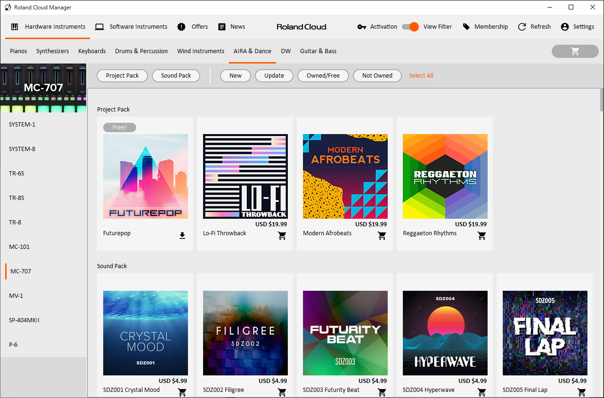Toggle the View Filter switch
604x398 pixels.
coord(410,27)
